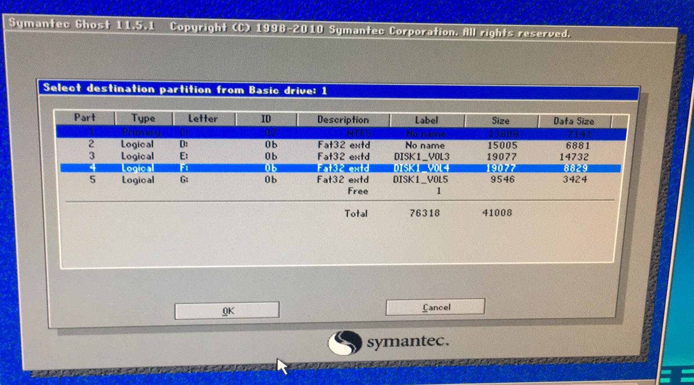This screenshot has width=694, height=385.
Task: Click the "Total" label
Action: (x=356, y=213)
